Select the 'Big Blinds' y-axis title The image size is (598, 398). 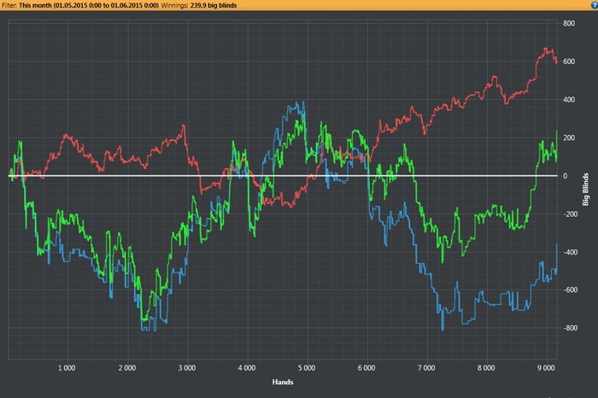585,190
